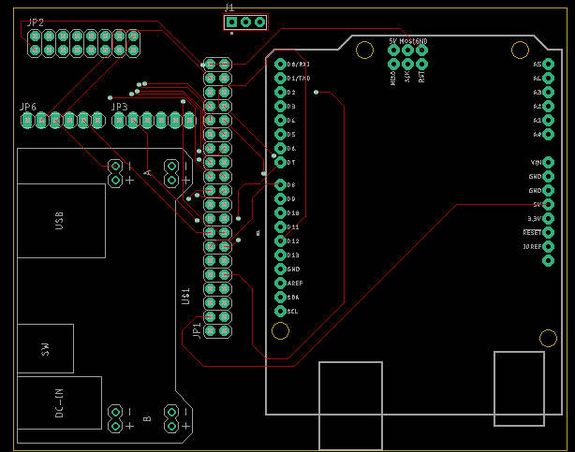This screenshot has height=452, width=575.
Task: Click the JP1 reference label
Action: tap(197, 330)
